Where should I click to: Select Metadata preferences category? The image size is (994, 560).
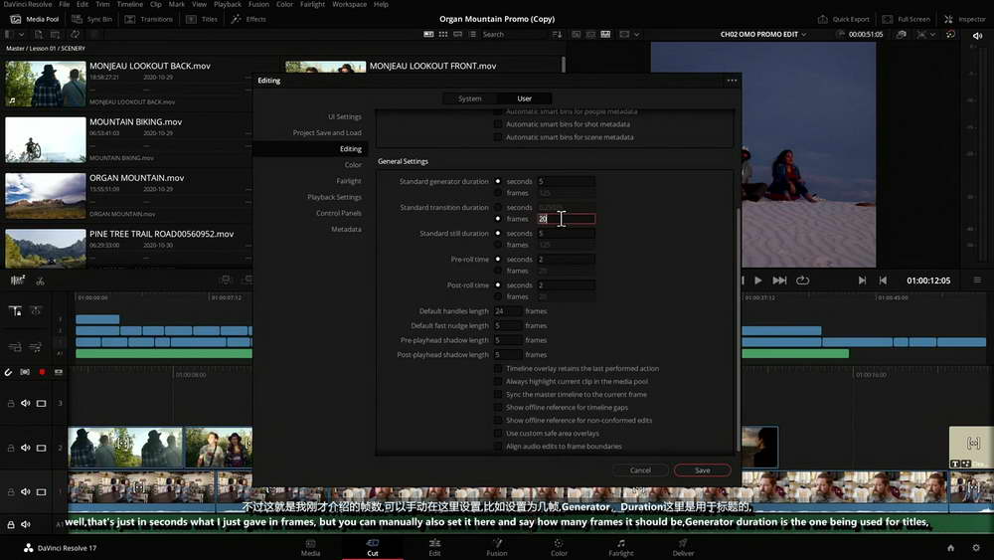click(346, 229)
